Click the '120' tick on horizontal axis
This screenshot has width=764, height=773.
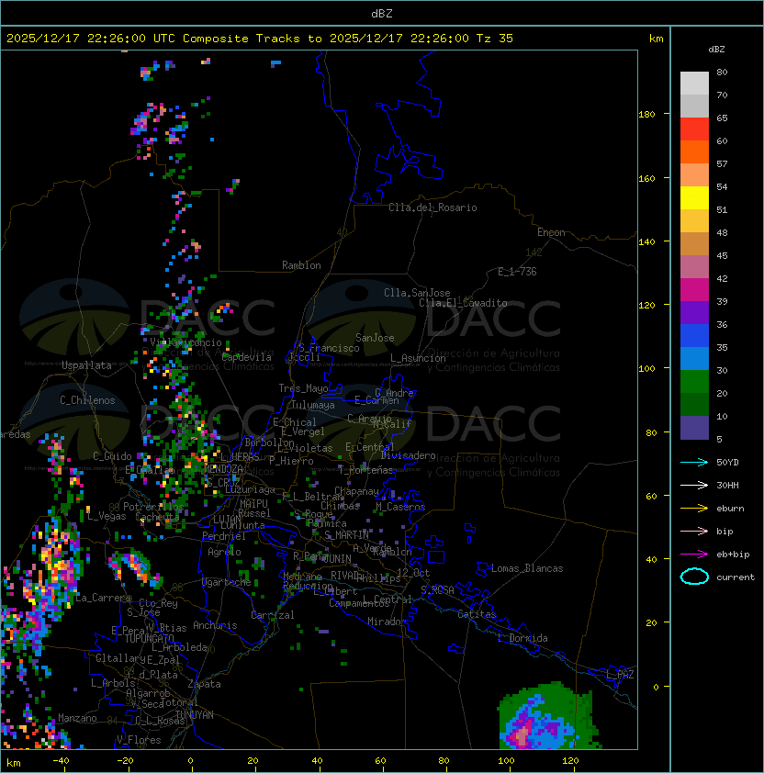point(570,761)
